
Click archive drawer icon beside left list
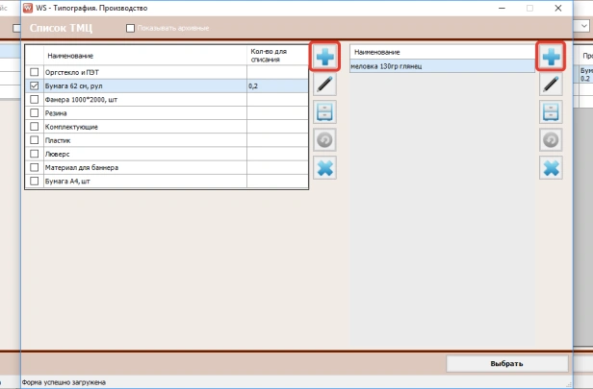325,111
